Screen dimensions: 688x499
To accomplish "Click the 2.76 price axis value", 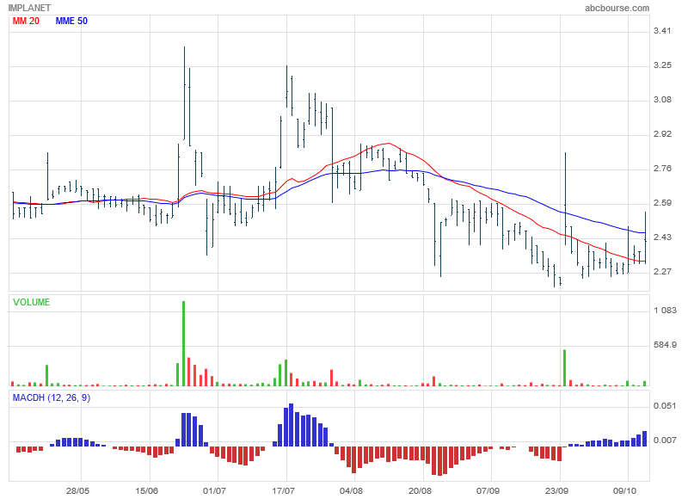I will 662,169.
